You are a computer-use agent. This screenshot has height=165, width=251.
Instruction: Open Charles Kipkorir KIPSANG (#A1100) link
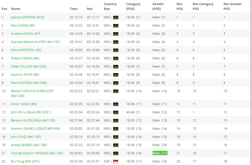(37, 153)
